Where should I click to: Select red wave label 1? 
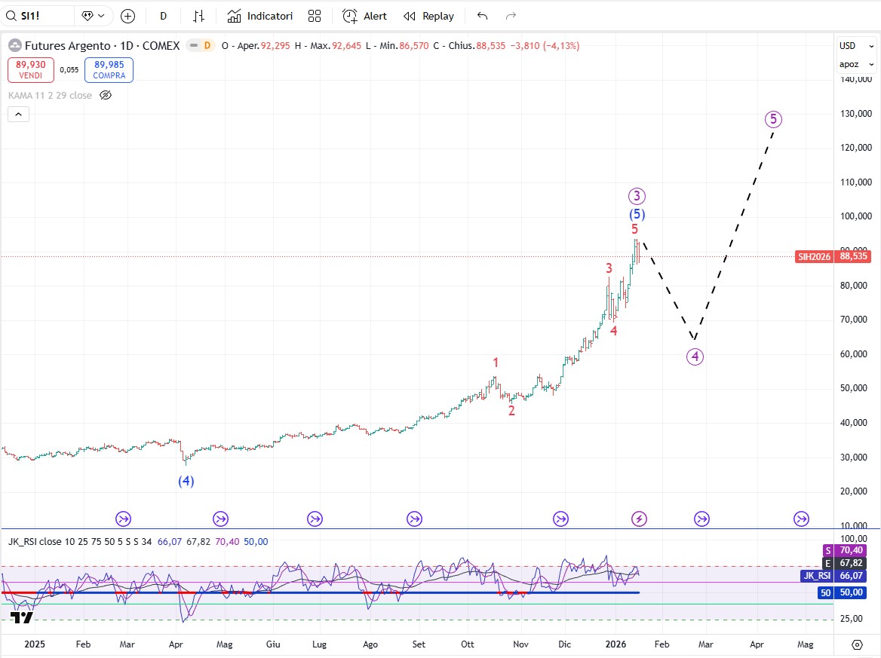pyautogui.click(x=496, y=363)
